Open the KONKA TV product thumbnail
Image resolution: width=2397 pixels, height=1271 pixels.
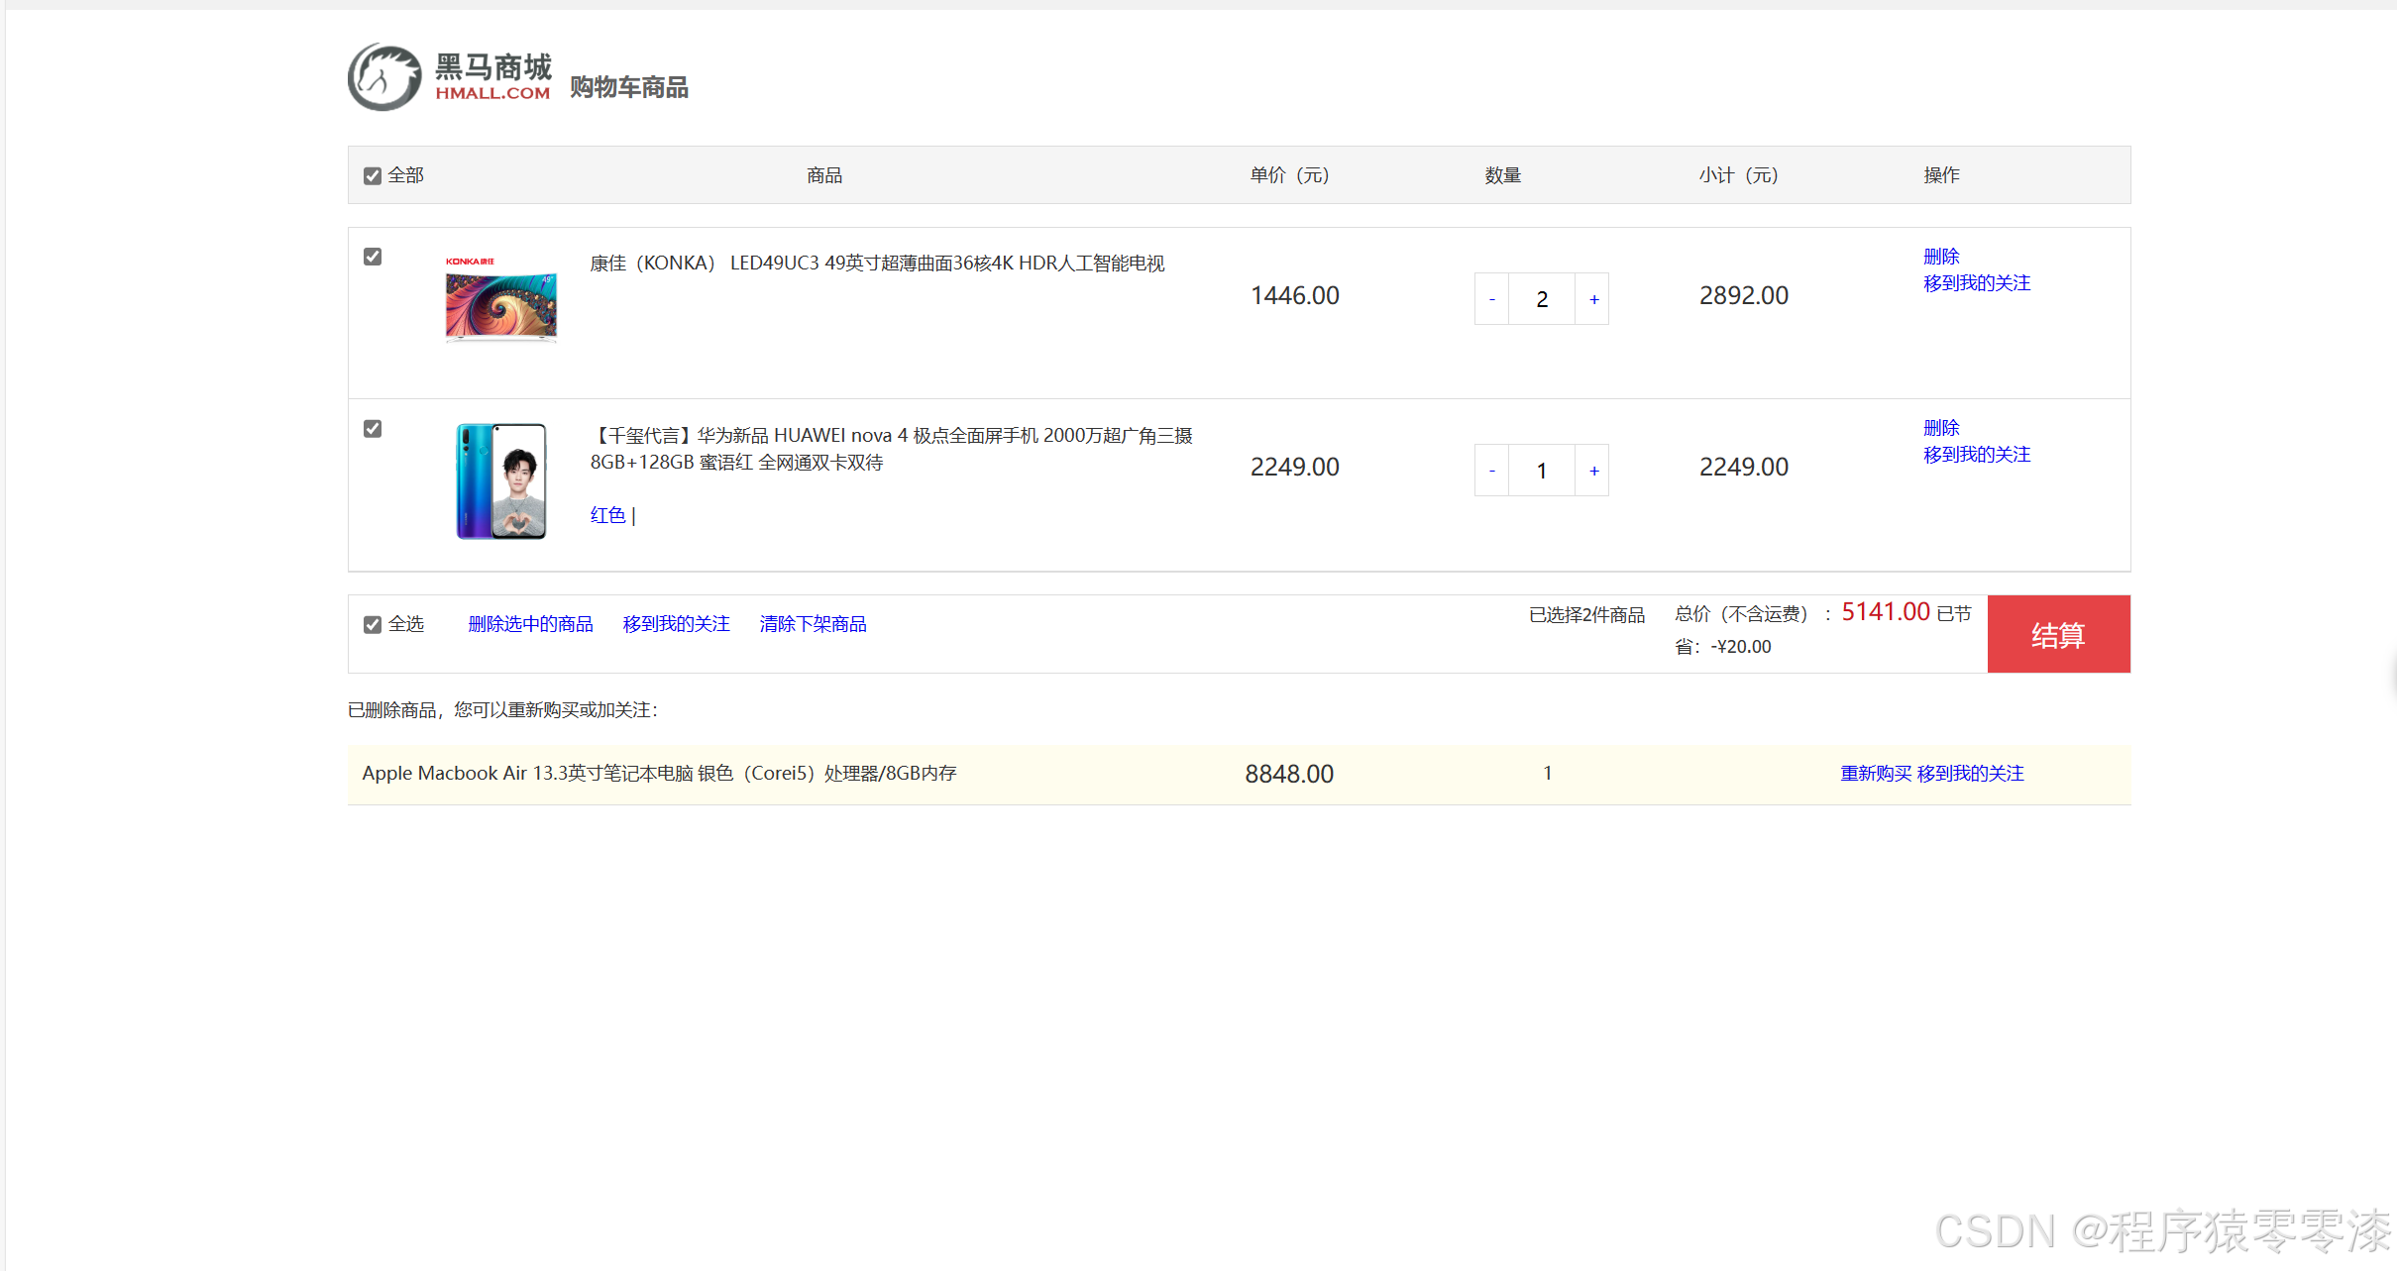pyautogui.click(x=500, y=299)
